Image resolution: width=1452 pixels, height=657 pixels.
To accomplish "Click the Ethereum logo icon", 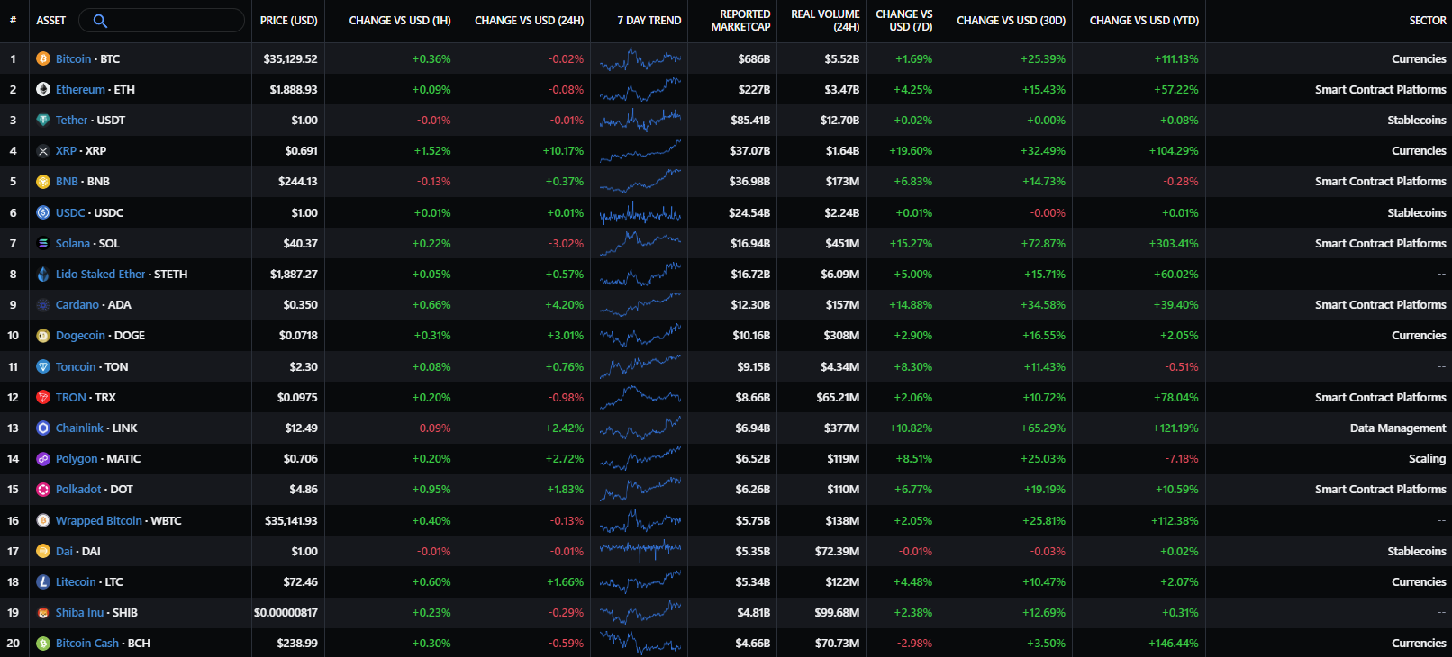I will coord(42,89).
